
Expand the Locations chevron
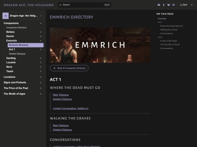pyautogui.click(x=41, y=77)
